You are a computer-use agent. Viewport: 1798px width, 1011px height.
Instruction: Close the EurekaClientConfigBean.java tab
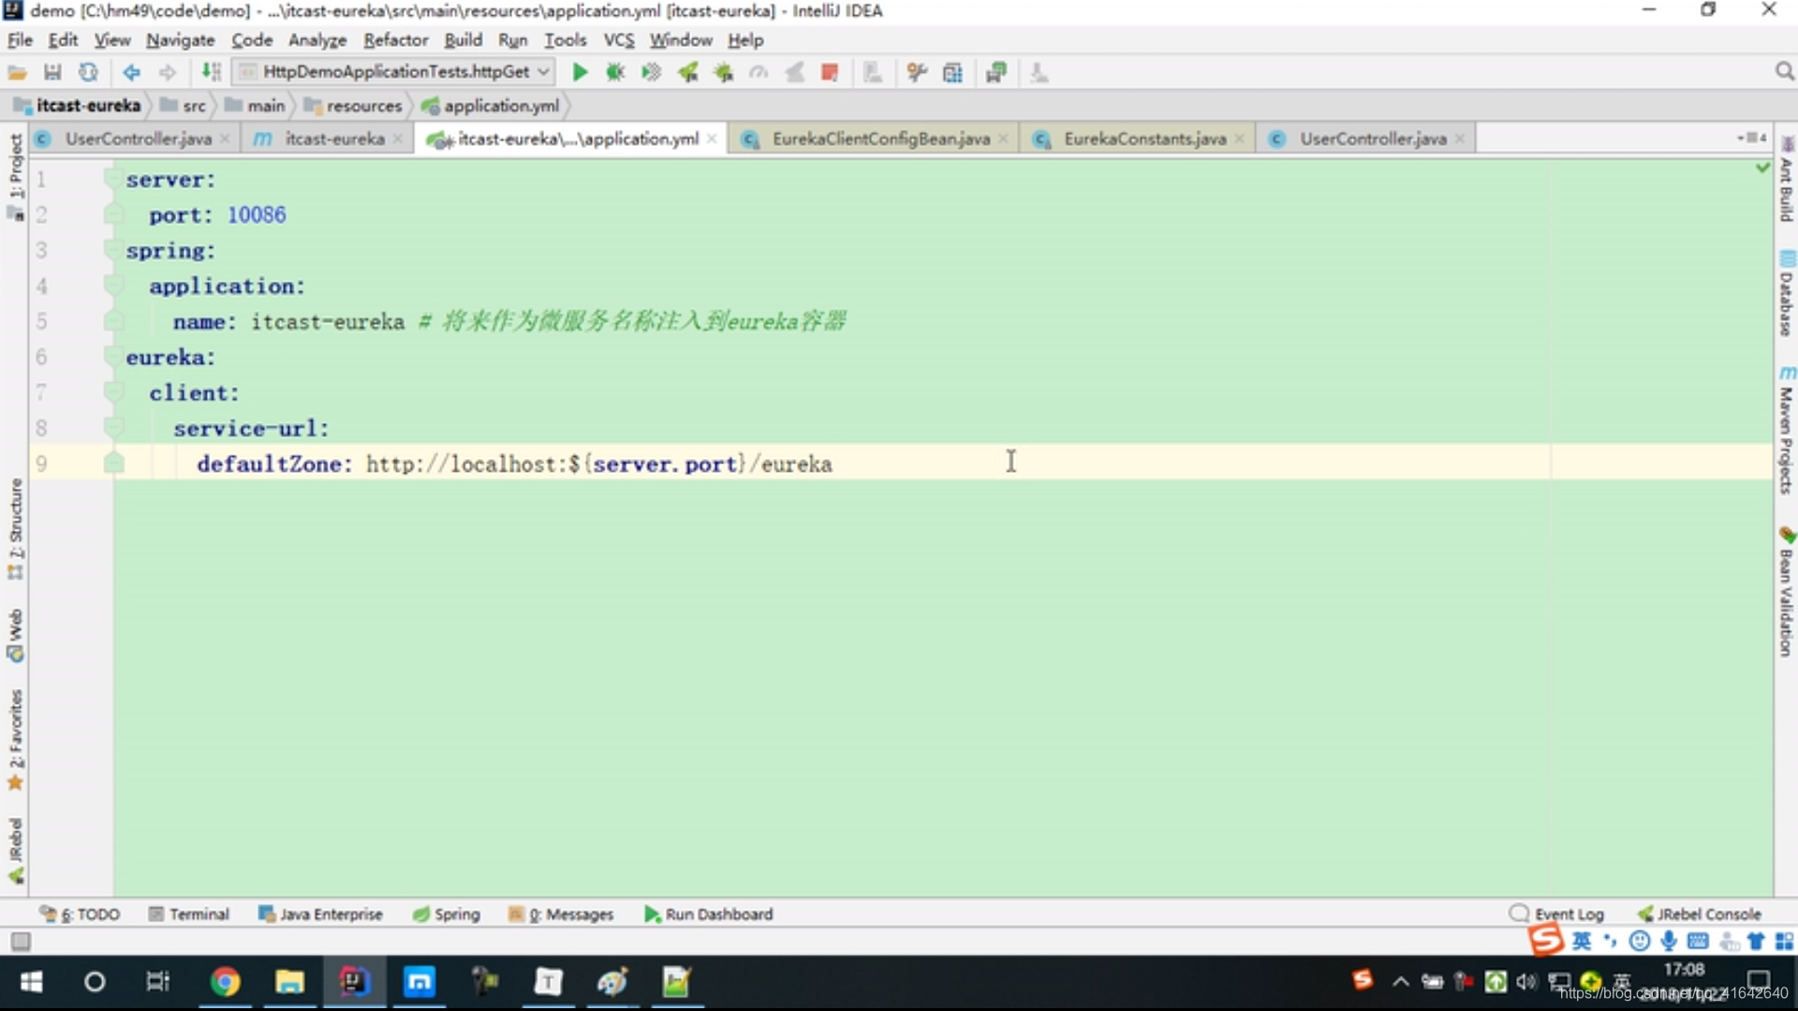pyautogui.click(x=1003, y=139)
